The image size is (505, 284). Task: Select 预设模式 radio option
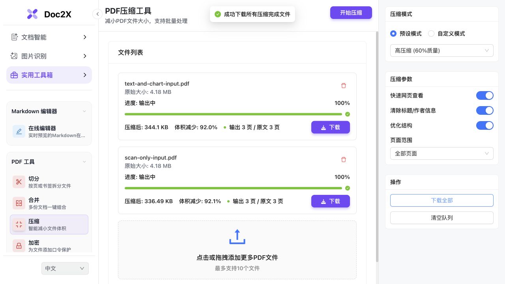pyautogui.click(x=393, y=34)
